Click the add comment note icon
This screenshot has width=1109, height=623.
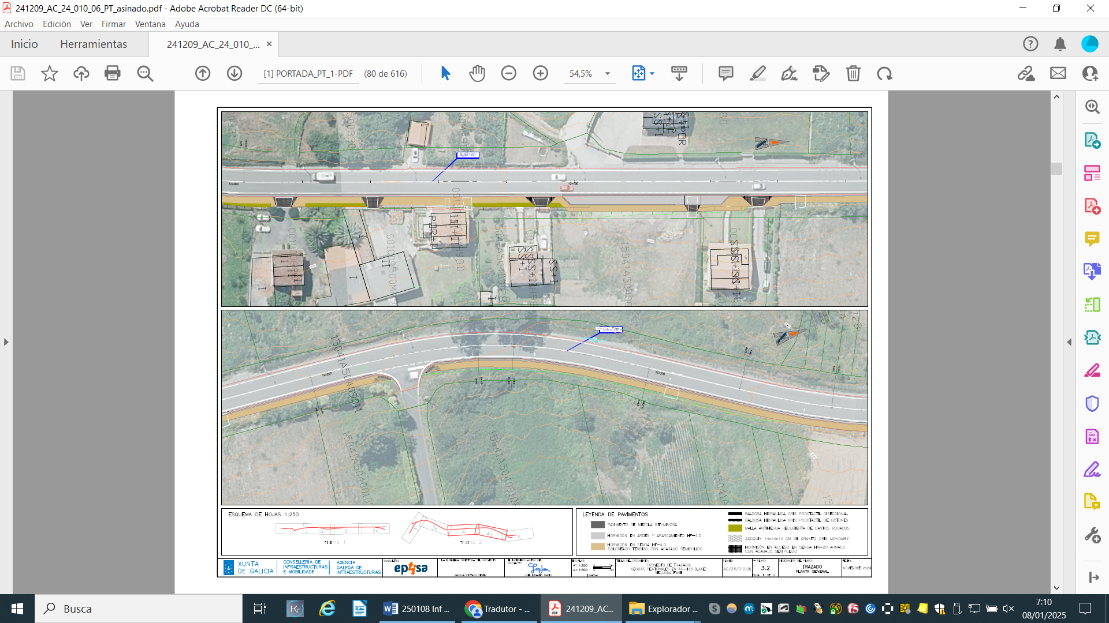(726, 73)
